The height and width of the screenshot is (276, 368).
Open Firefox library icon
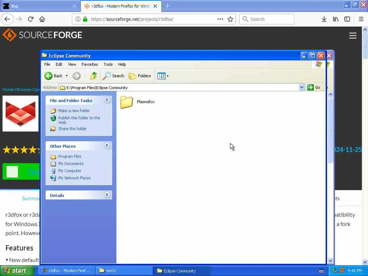(336, 19)
